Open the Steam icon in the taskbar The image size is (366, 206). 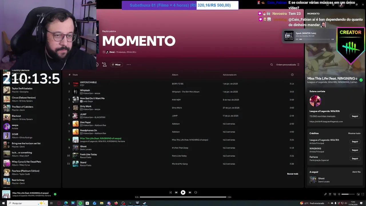click(144, 203)
